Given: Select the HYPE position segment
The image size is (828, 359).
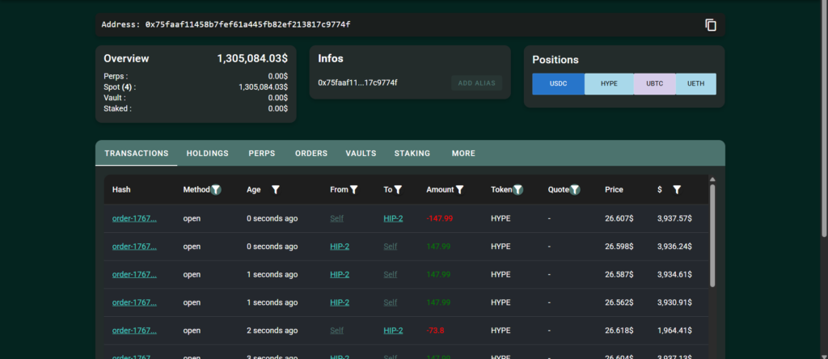Looking at the screenshot, I should pyautogui.click(x=609, y=84).
